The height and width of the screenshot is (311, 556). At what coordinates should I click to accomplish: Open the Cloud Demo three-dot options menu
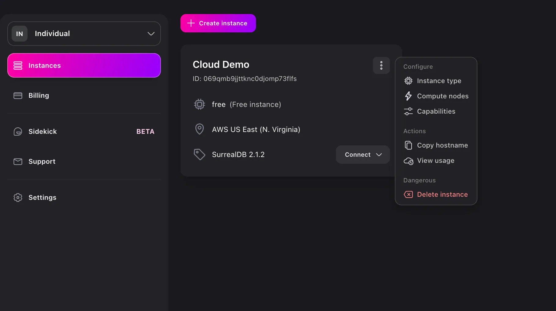pos(381,65)
